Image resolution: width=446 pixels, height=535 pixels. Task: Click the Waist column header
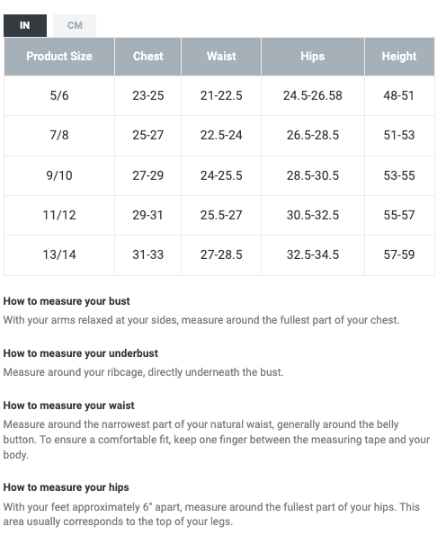[x=221, y=57]
